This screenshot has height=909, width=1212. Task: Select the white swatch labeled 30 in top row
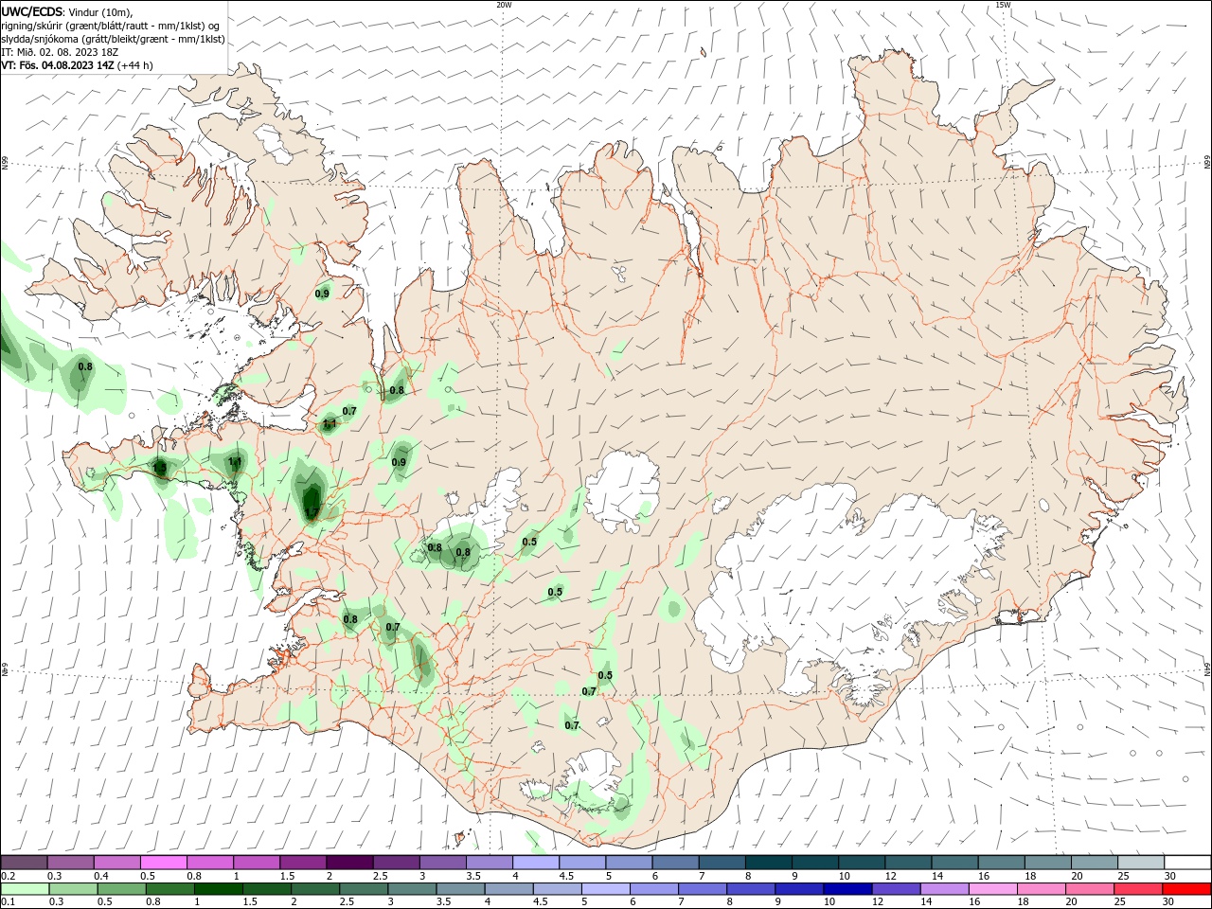coord(1186,862)
